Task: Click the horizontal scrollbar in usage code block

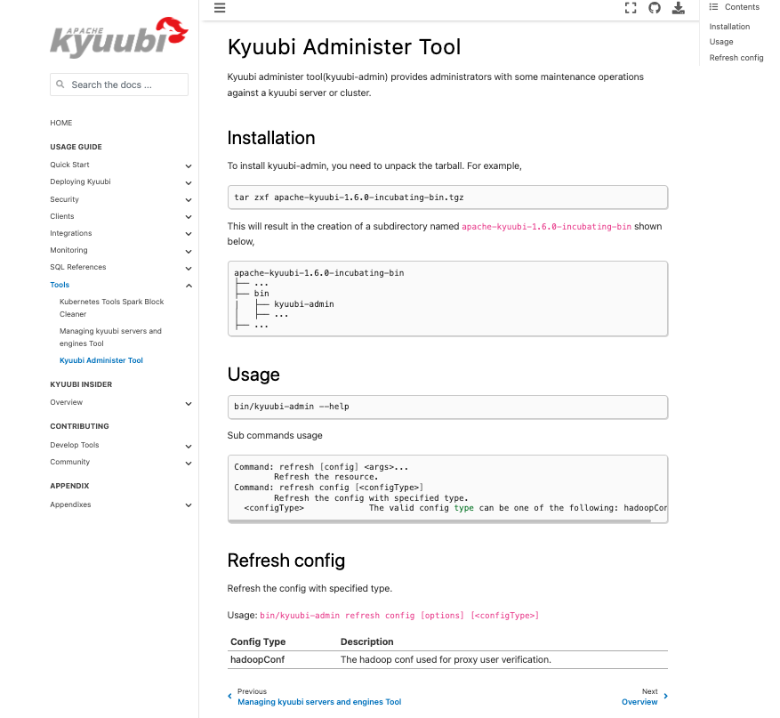Action: [439, 521]
